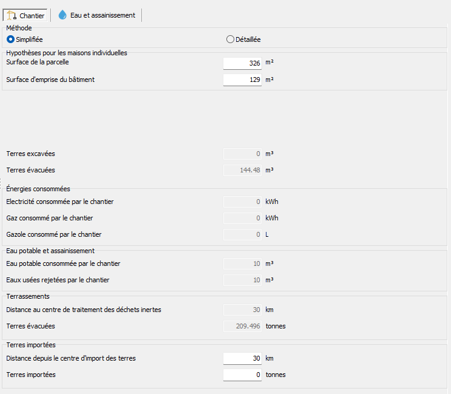
Task: Click the crane icon on Chantier tab
Action: pyautogui.click(x=11, y=15)
